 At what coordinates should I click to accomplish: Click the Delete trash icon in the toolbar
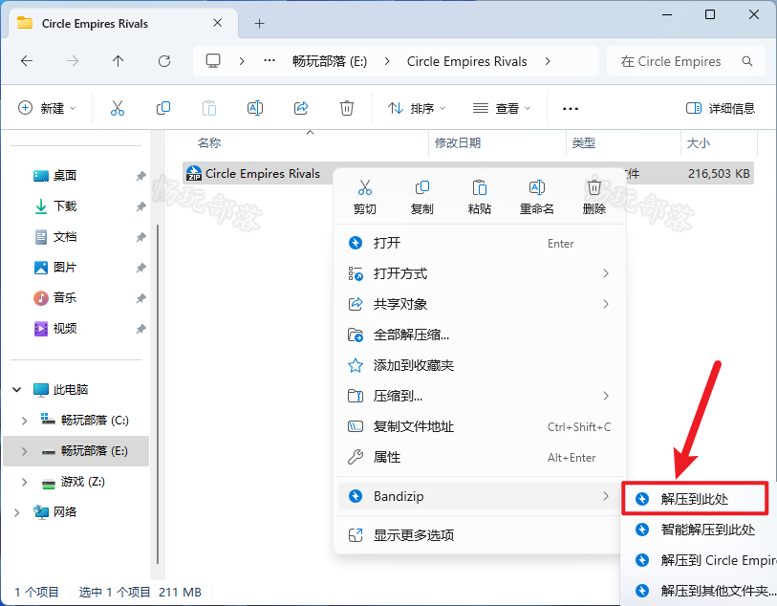[346, 108]
